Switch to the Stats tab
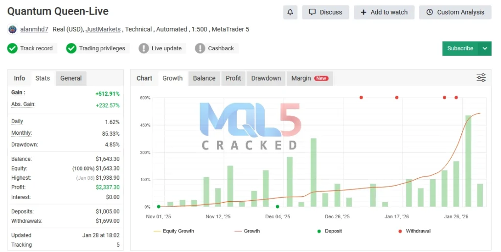 [43, 78]
